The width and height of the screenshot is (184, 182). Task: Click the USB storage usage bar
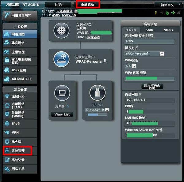(x=98, y=115)
